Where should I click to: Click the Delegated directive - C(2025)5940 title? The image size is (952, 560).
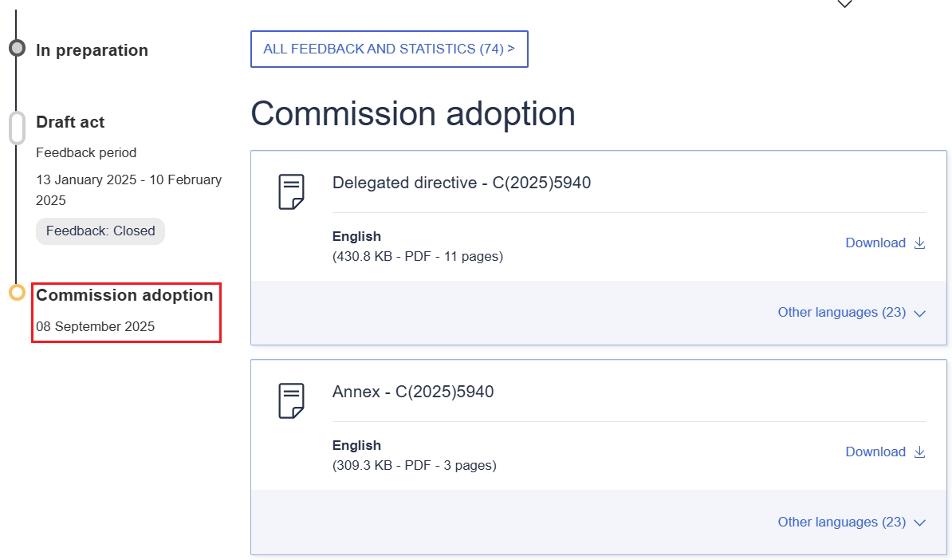point(462,183)
